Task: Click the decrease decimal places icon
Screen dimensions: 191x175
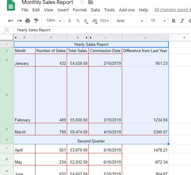Action: [x=85, y=21]
